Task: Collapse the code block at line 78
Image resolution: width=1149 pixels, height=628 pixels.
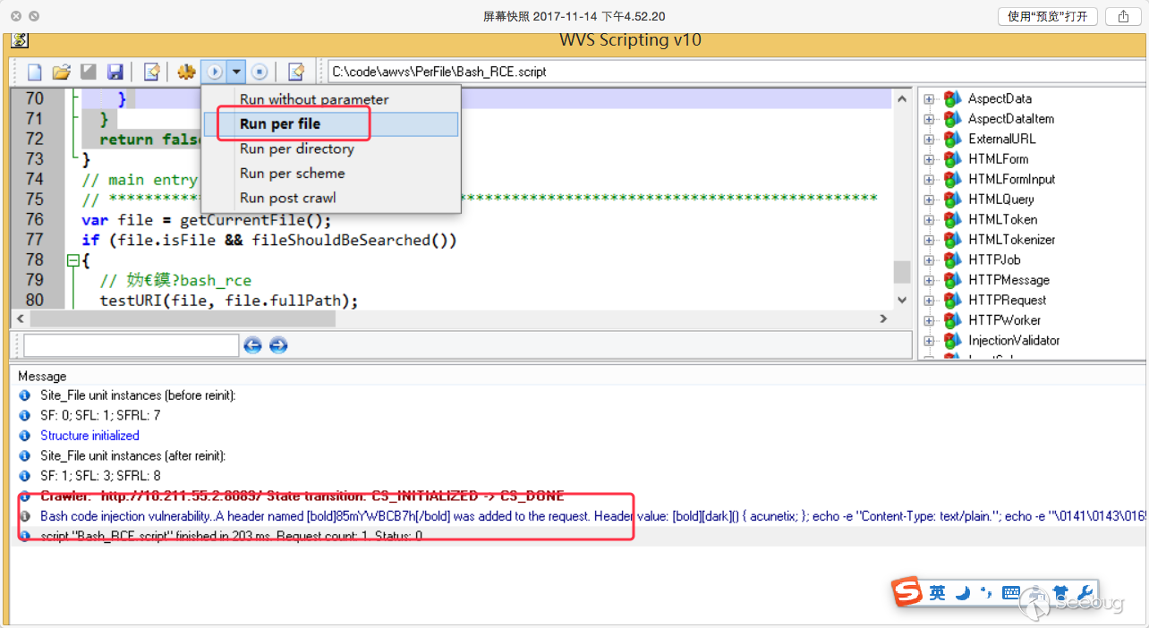Action: 72,261
